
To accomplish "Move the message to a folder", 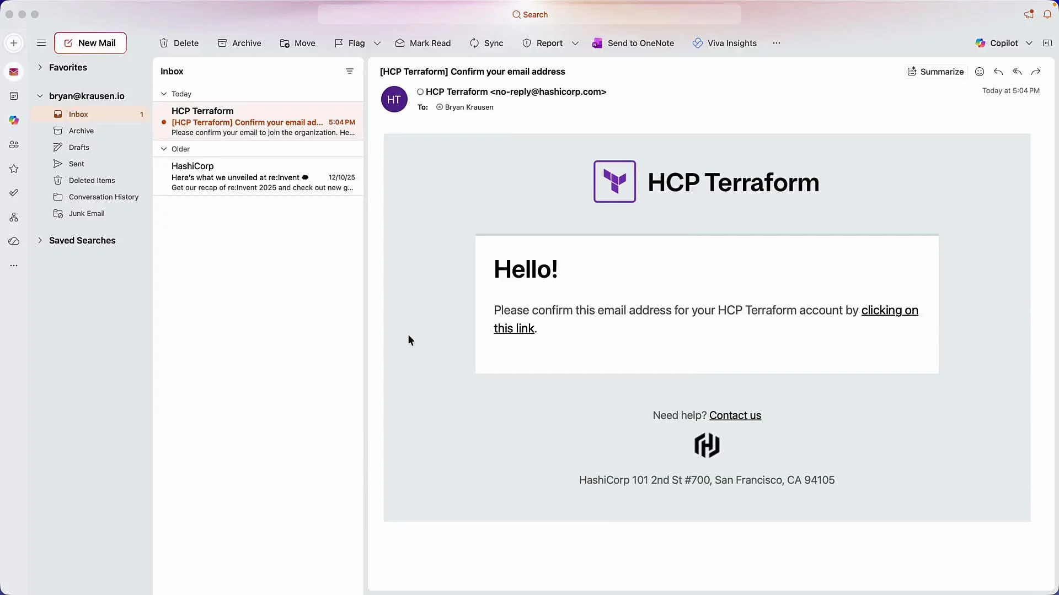I will pyautogui.click(x=298, y=43).
